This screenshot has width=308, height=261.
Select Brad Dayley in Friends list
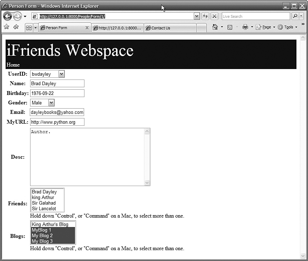[47, 192]
